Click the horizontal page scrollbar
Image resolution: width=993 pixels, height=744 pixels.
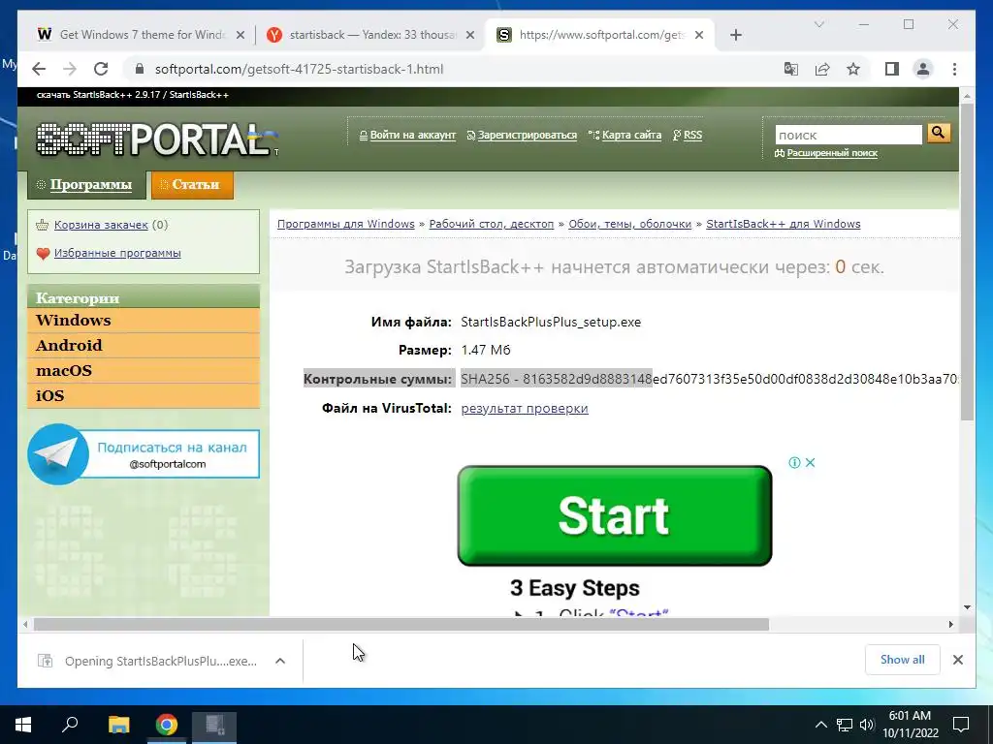pyautogui.click(x=400, y=625)
